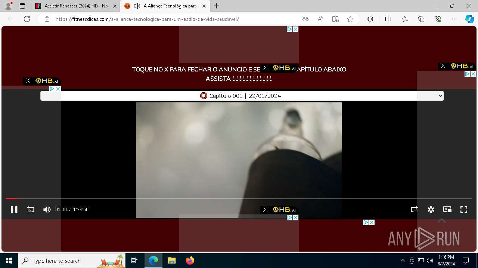Enable picture-in-picture mode for video

point(447,210)
